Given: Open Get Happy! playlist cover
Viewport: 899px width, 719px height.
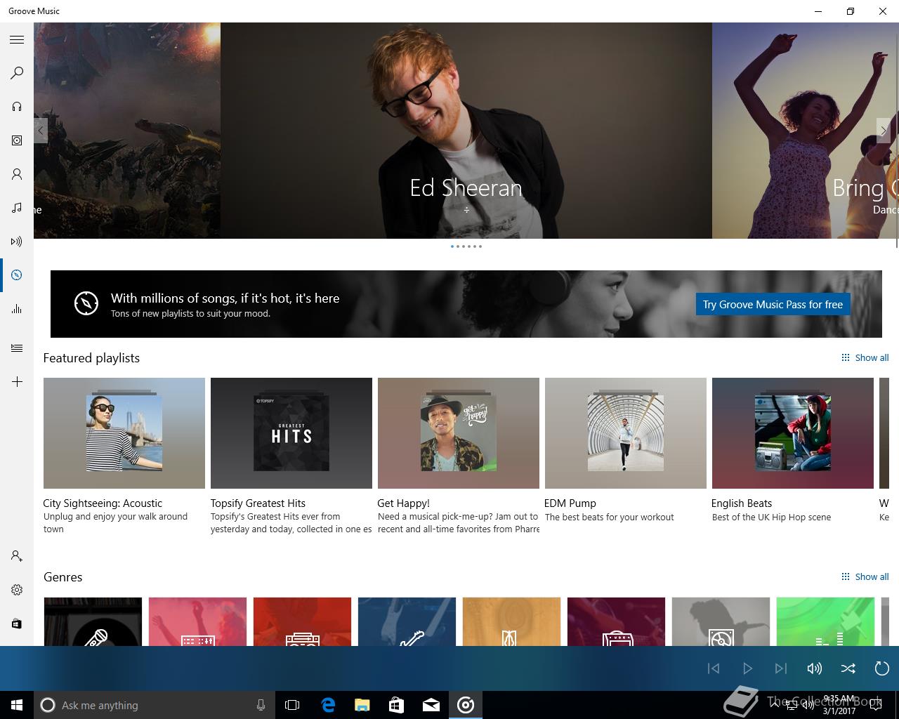Looking at the screenshot, I should [459, 433].
